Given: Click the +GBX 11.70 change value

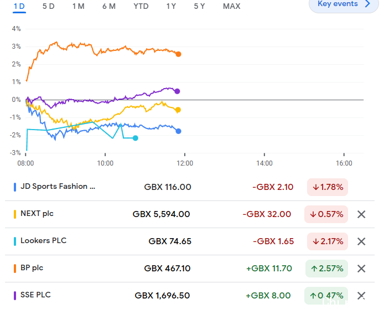Looking at the screenshot, I should [x=269, y=269].
